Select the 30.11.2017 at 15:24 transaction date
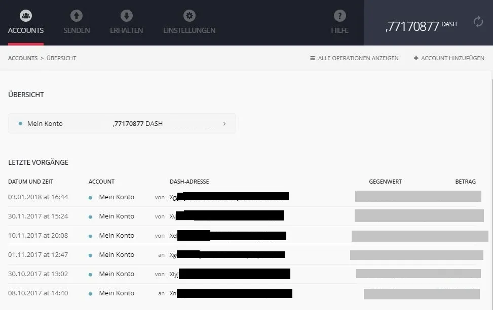The width and height of the screenshot is (493, 310). click(38, 216)
